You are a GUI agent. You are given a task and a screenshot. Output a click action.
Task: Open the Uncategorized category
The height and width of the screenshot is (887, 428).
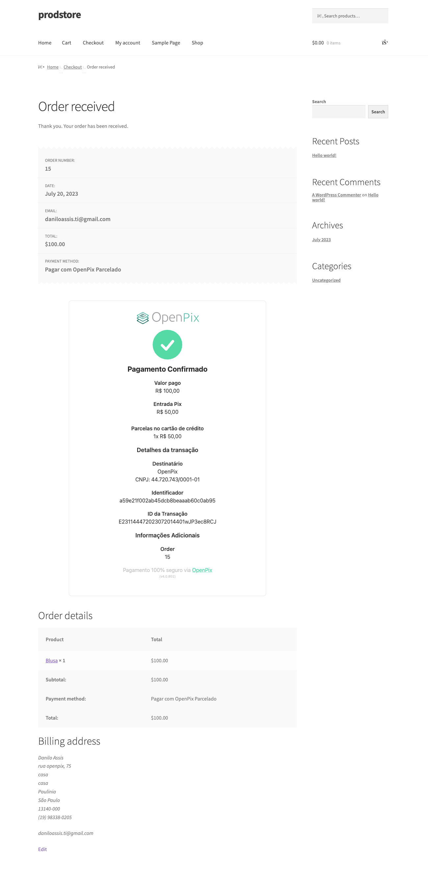326,280
